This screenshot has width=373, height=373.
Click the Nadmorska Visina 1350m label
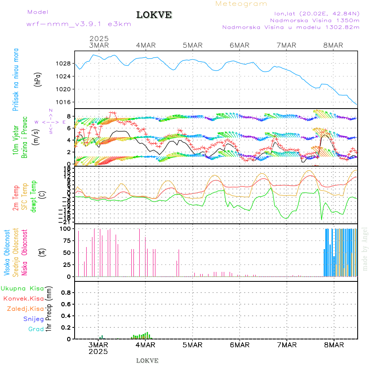[x=315, y=20]
